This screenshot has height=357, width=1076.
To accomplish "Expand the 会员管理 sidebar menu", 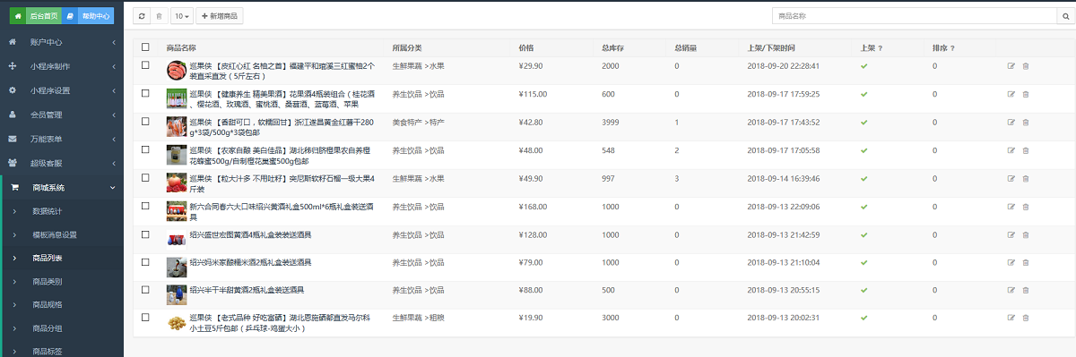I will 62,115.
